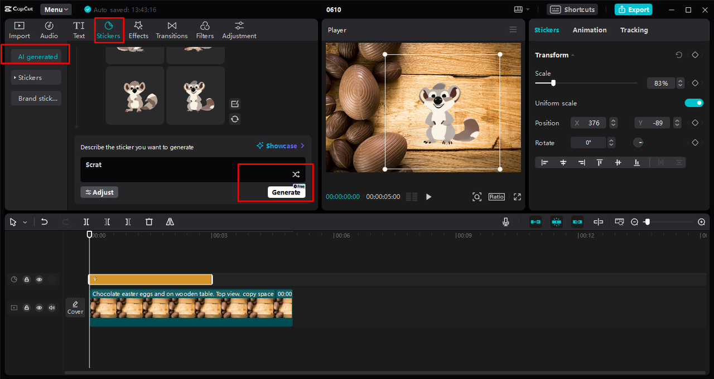
Task: Open the Effects tab
Action: (138, 30)
